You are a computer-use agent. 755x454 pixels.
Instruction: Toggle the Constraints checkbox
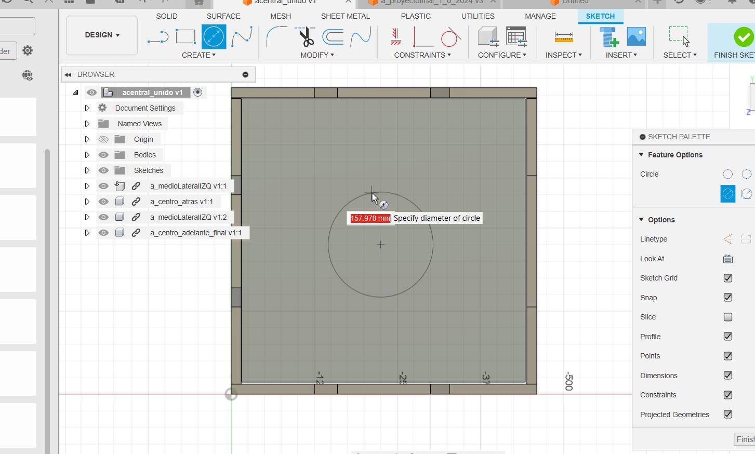[x=727, y=395]
